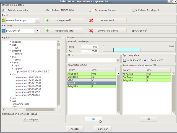Click the Inicio time input field
Viewport: 177px width, 133px height.
(x=90, y=47)
